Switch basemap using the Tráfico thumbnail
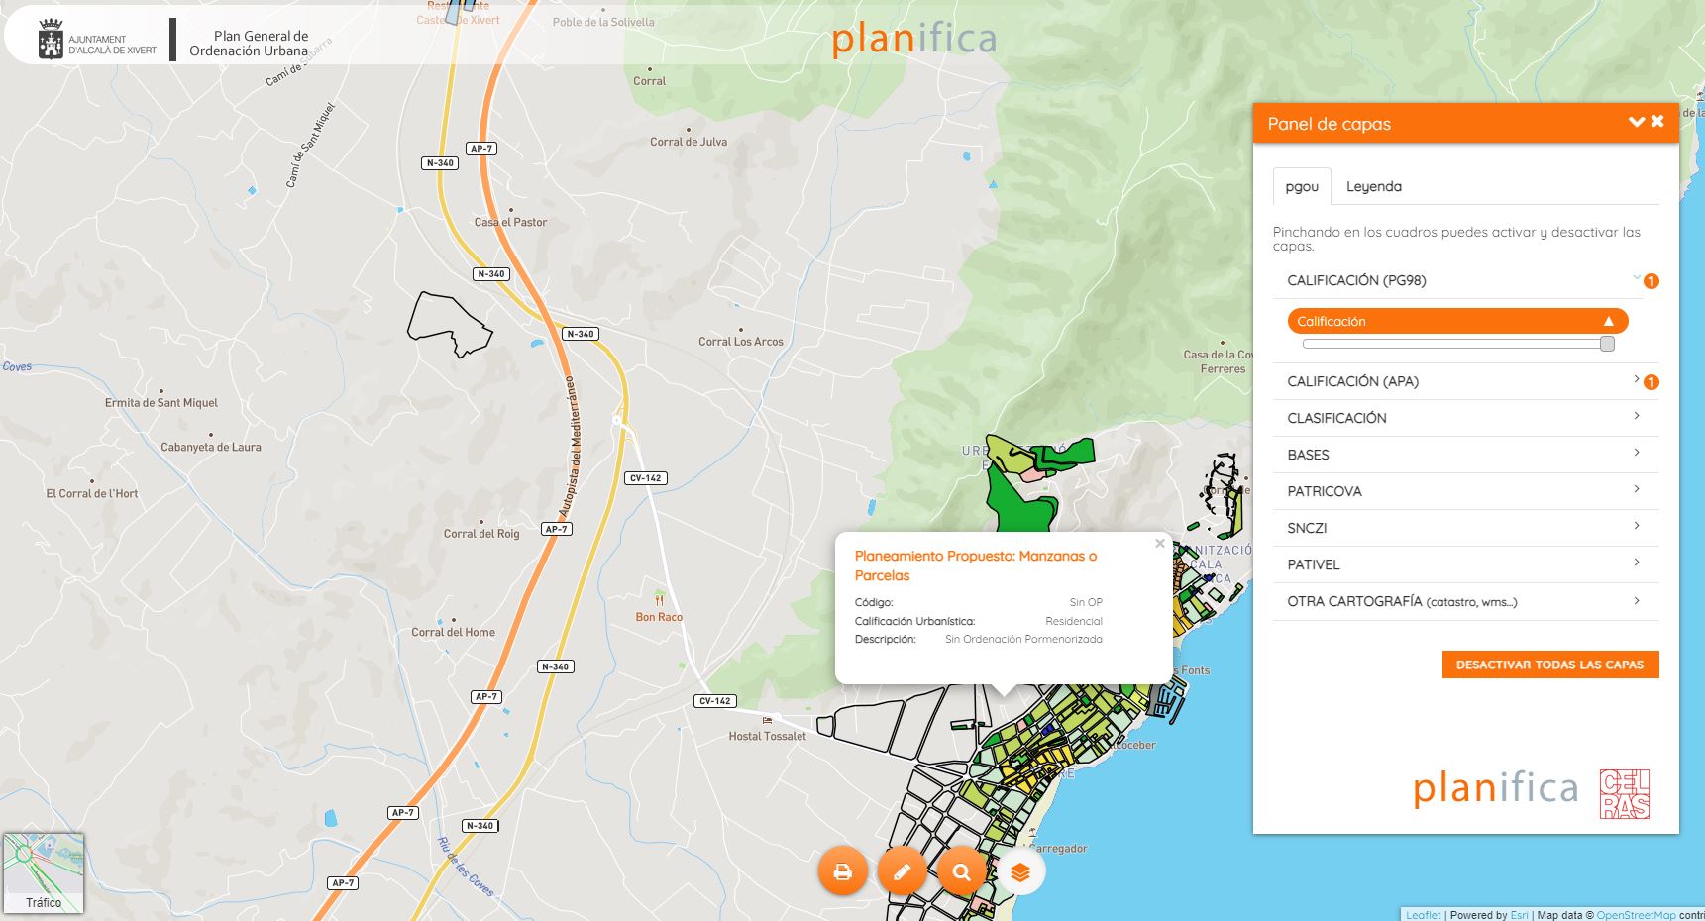This screenshot has height=921, width=1705. (44, 872)
